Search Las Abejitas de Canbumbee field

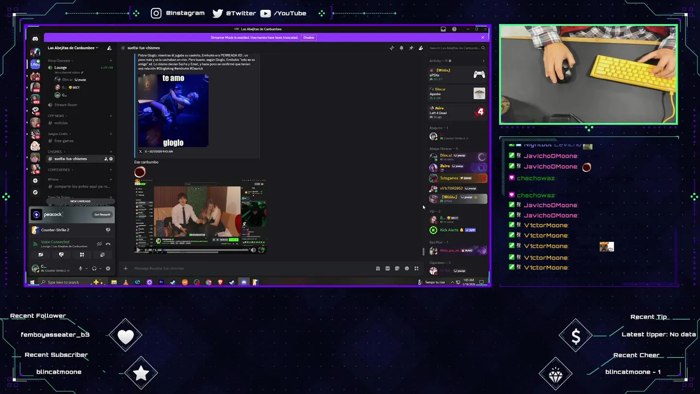coord(457,48)
